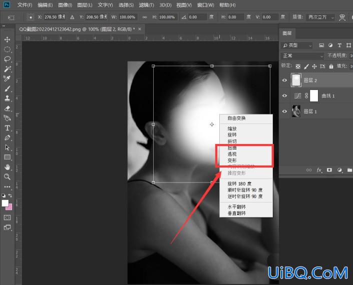Screen dimensions: 353x285
Task: Open the 滤镜(T) menu
Action: pos(146,5)
